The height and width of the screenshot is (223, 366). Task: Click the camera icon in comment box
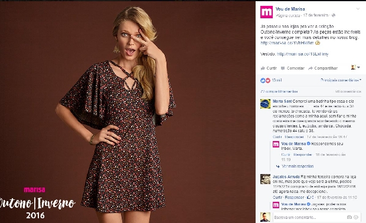coord(349,218)
